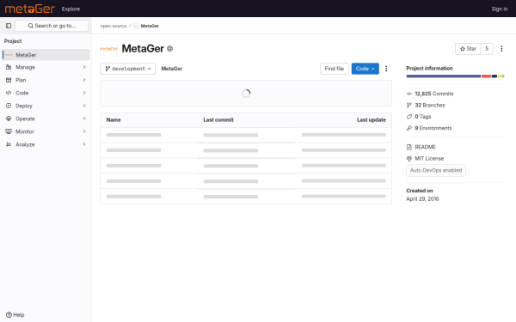Open 9 Environments link
Viewport: 516px width, 322px height.
tap(433, 128)
